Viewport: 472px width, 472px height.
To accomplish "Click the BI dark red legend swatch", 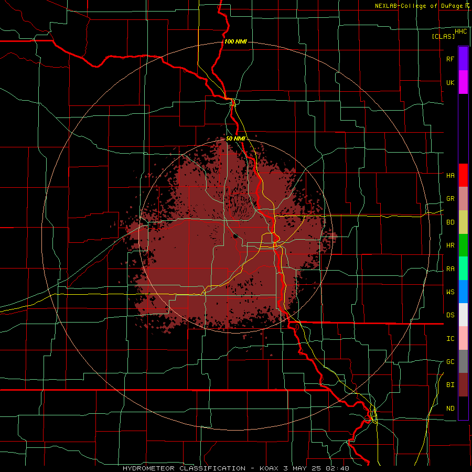I will [463, 385].
